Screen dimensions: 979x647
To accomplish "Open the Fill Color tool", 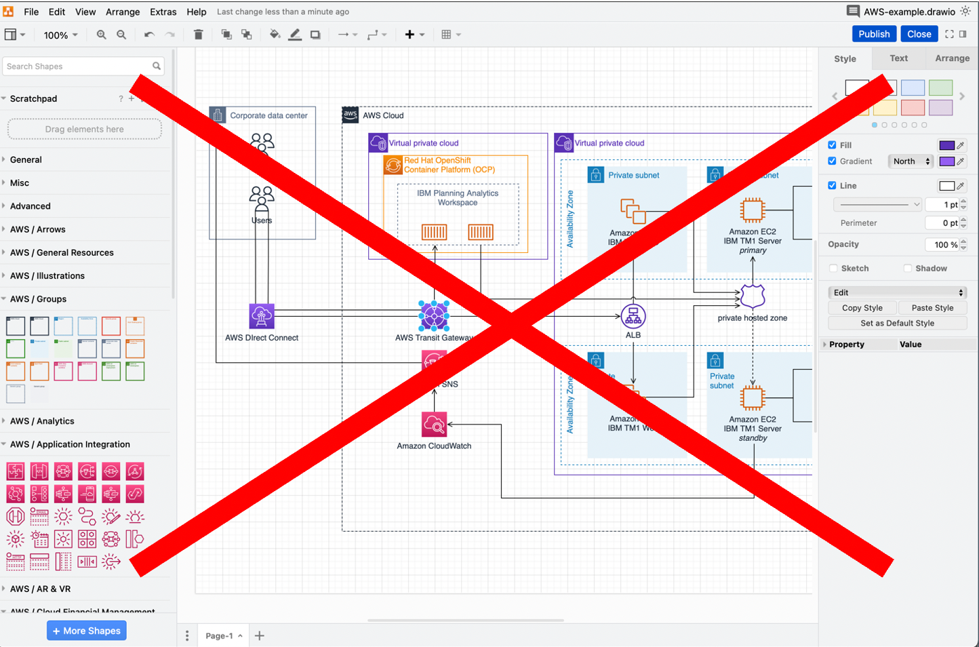I will click(275, 34).
